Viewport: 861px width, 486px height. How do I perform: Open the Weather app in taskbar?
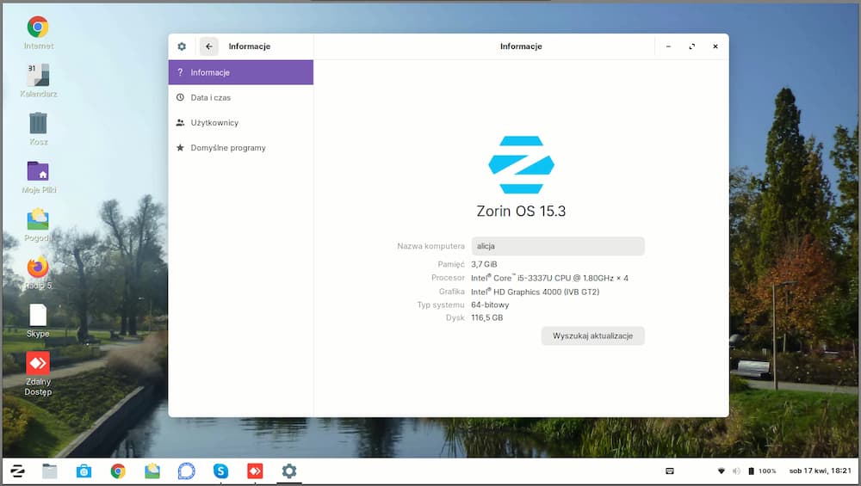pos(152,471)
